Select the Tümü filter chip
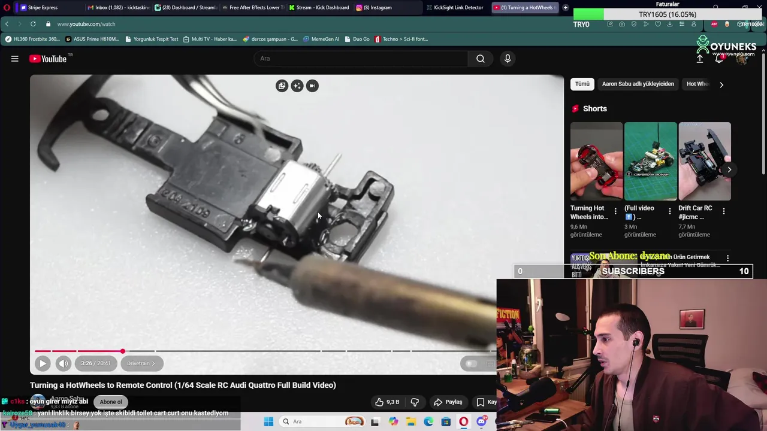767x431 pixels. coord(582,84)
